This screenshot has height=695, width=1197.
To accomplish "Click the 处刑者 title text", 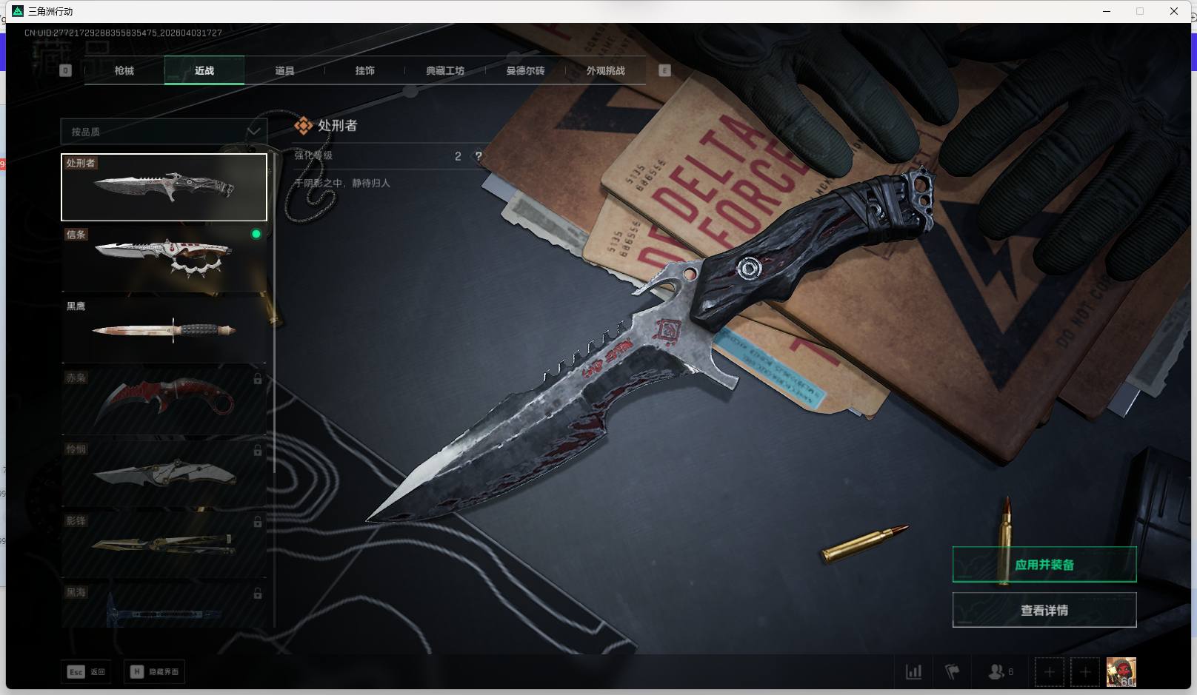I will coord(338,126).
